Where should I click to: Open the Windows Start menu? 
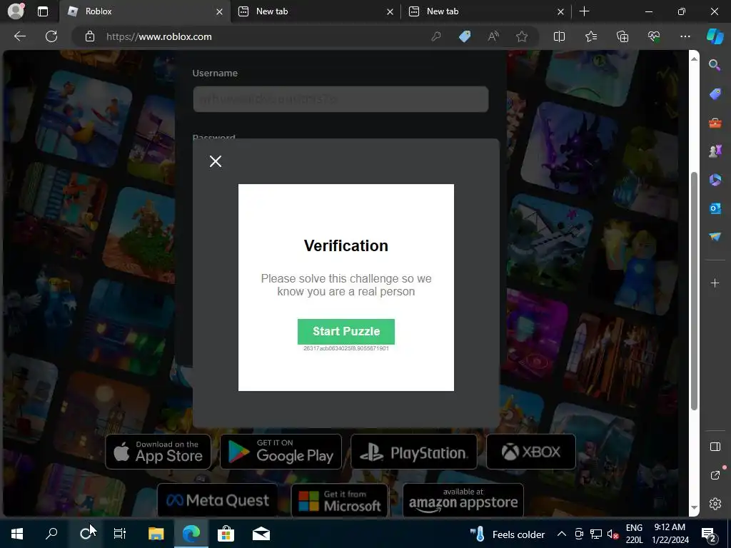tap(17, 534)
